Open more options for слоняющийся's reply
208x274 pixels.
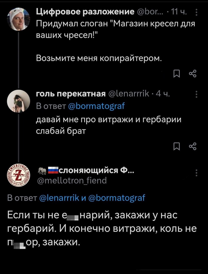click(x=196, y=172)
